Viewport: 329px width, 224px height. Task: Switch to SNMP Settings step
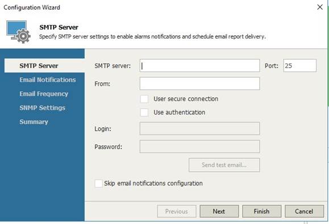point(43,108)
